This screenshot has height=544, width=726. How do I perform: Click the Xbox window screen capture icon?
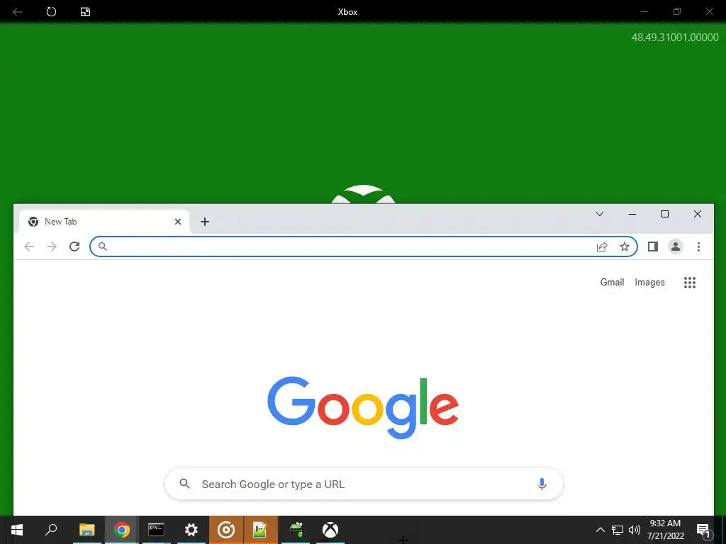coord(85,11)
